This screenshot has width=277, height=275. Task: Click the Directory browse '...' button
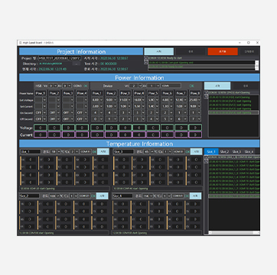tap(76, 64)
